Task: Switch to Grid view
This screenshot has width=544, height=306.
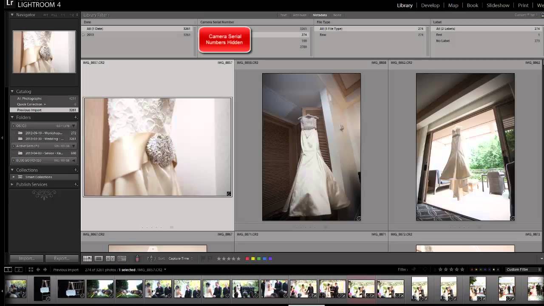Action: coord(88,258)
